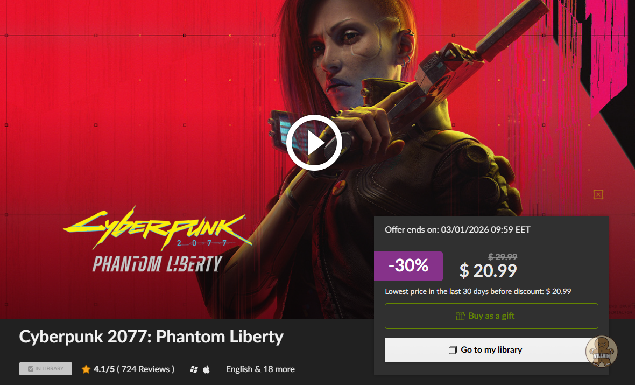Open the 724 Reviews link
The height and width of the screenshot is (385, 635).
point(146,369)
